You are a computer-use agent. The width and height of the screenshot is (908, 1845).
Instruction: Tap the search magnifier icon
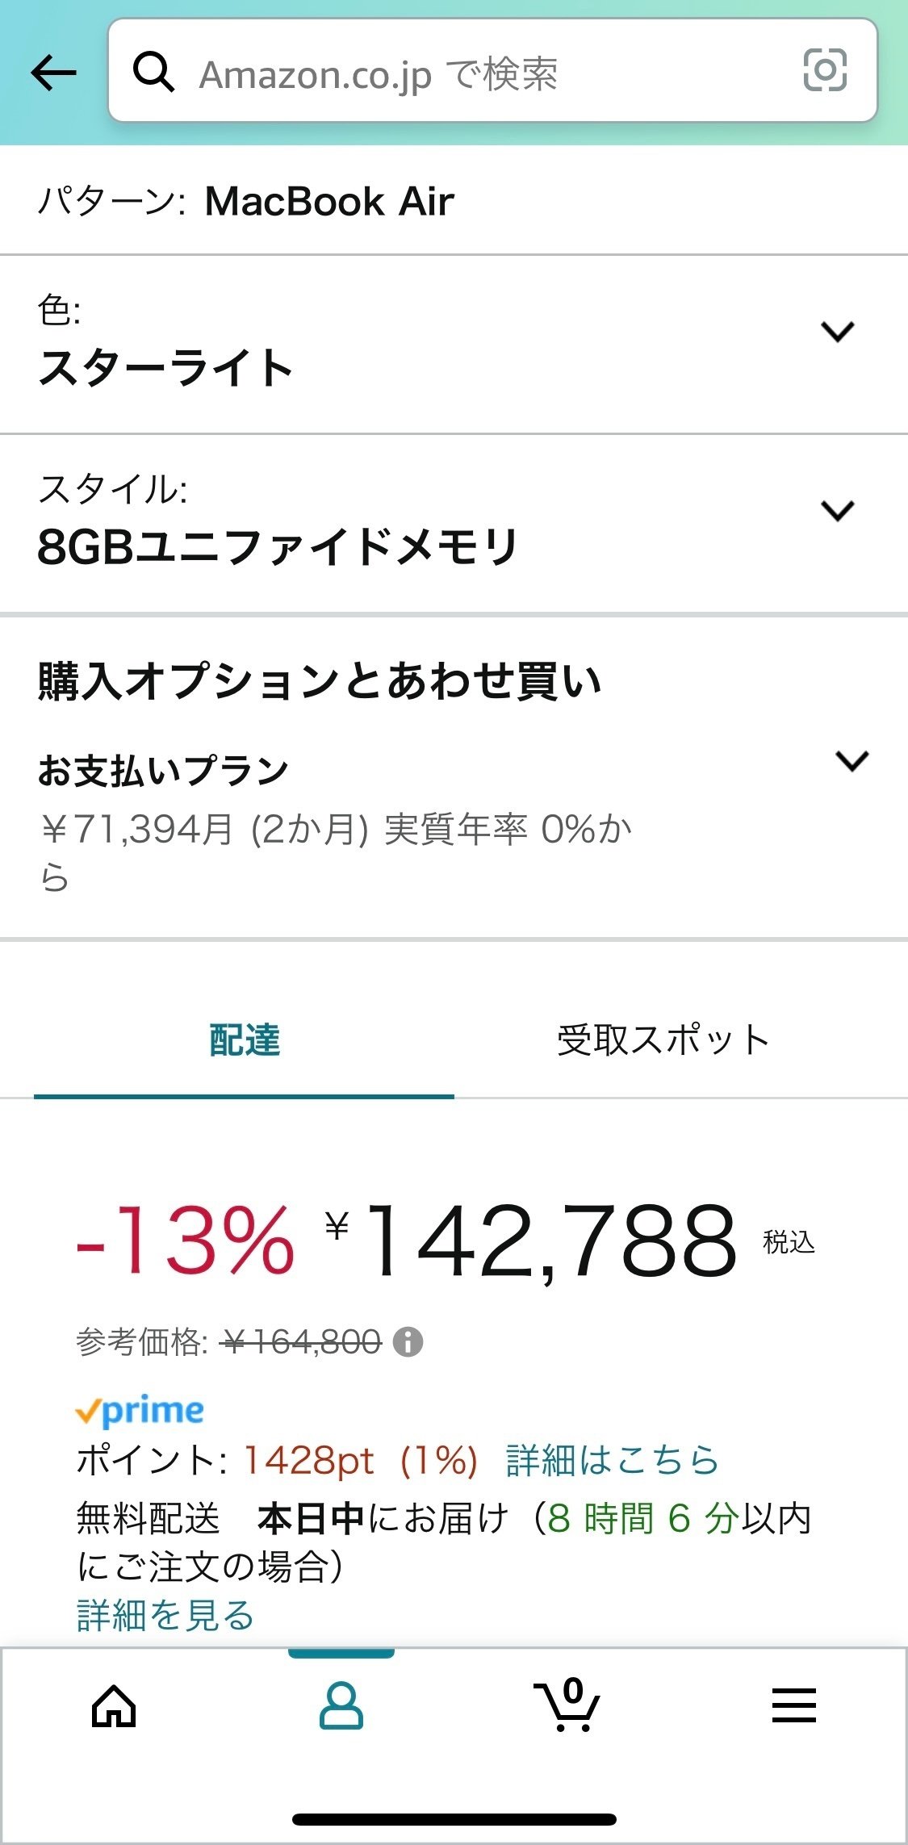tap(153, 73)
